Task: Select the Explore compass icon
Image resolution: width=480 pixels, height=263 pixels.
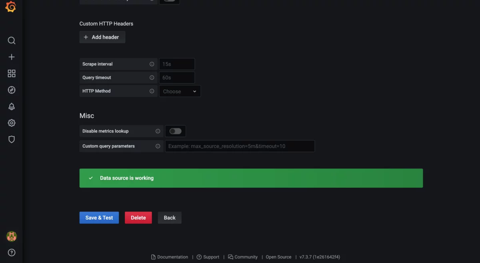Action: click(x=11, y=90)
